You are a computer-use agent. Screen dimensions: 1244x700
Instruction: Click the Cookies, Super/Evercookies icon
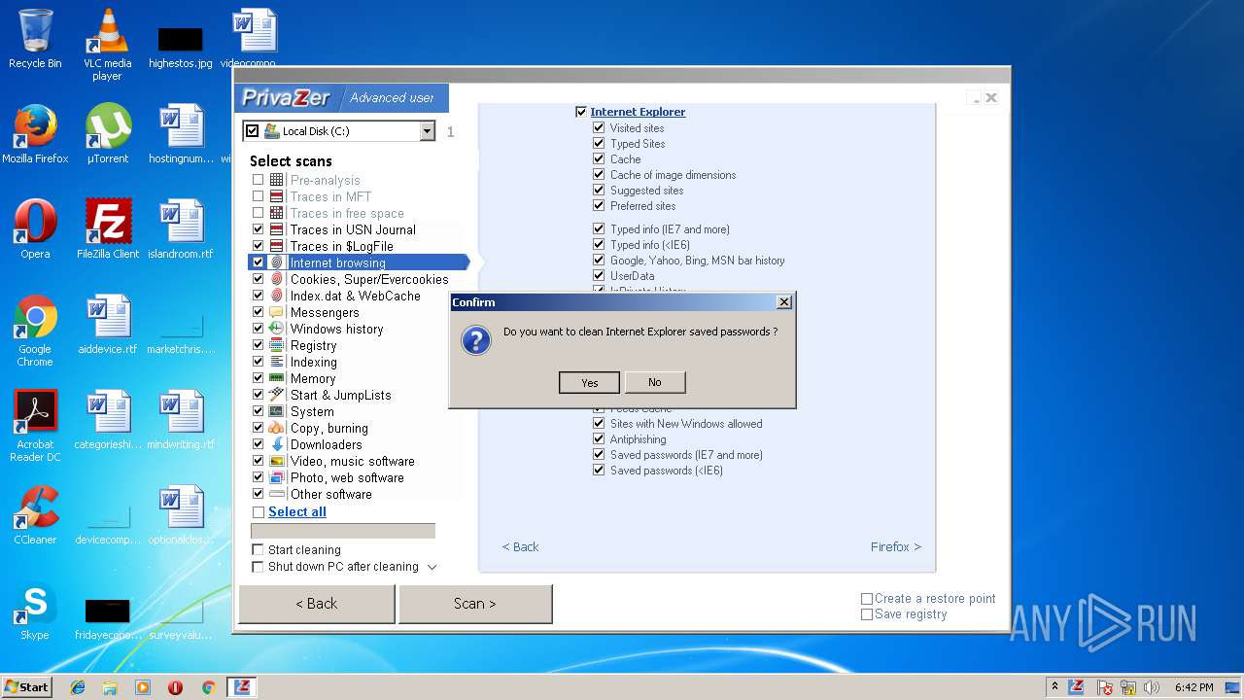(x=276, y=279)
